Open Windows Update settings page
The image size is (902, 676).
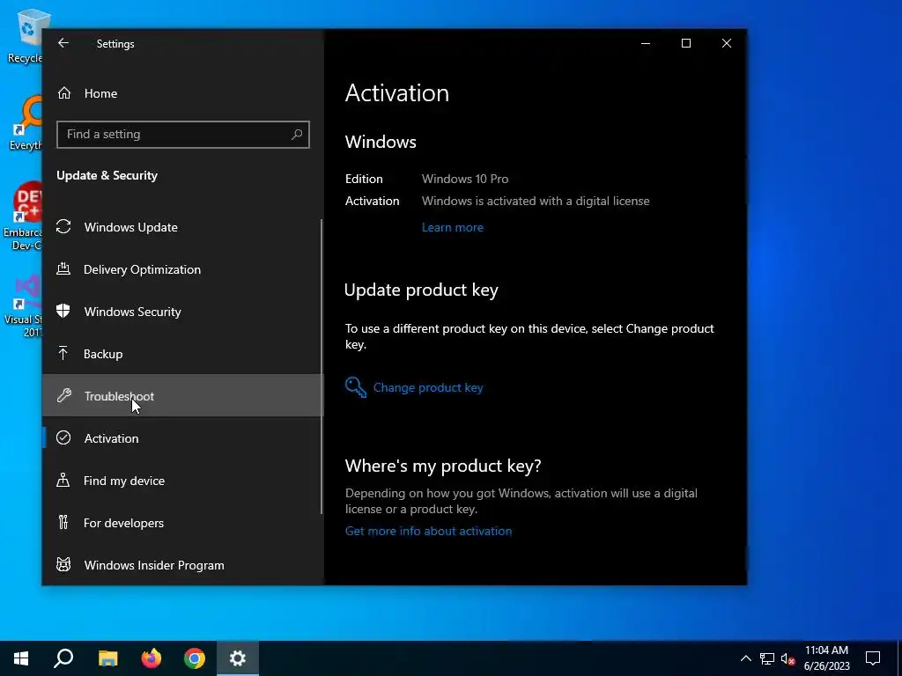(x=183, y=227)
